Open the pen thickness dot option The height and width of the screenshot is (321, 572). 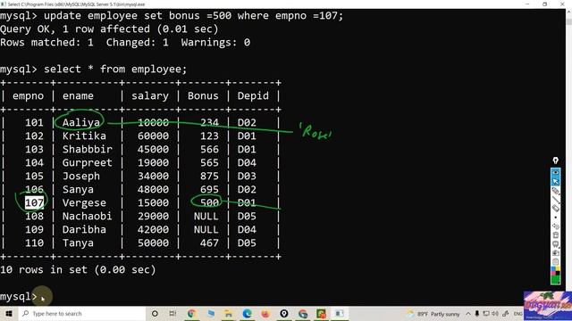pyautogui.click(x=555, y=218)
